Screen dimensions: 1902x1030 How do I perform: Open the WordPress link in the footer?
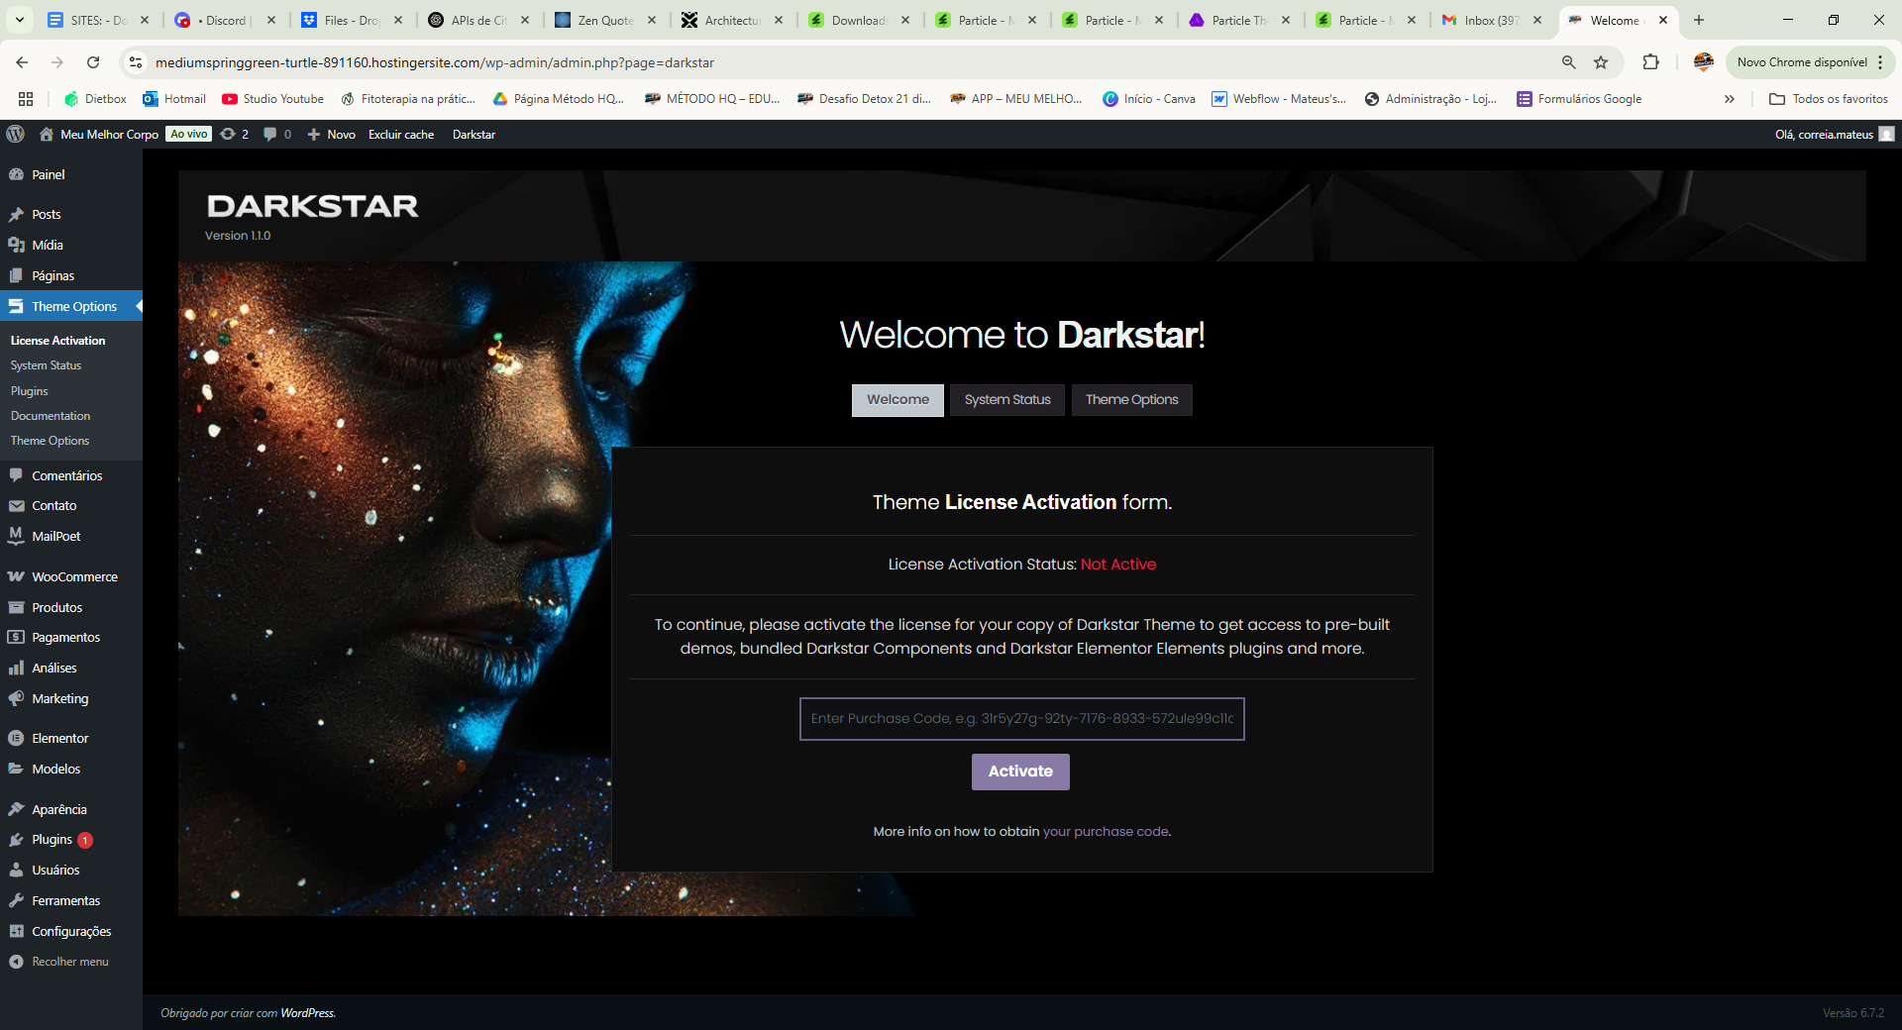307,1013
